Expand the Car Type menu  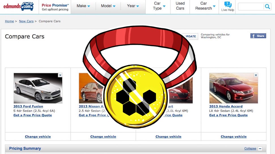click(159, 6)
